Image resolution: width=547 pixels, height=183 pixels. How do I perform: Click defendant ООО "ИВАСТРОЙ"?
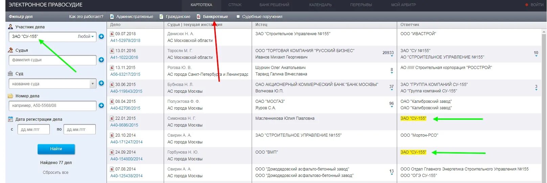coord(418,34)
